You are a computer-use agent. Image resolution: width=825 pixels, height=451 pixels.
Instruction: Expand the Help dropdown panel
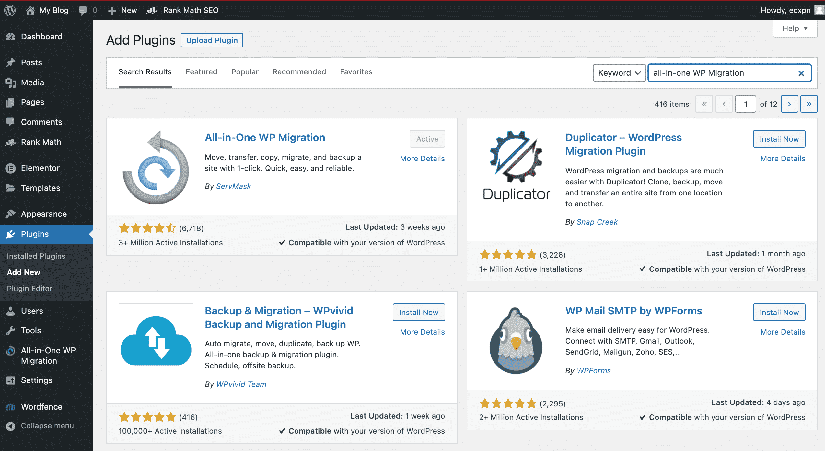[795, 28]
